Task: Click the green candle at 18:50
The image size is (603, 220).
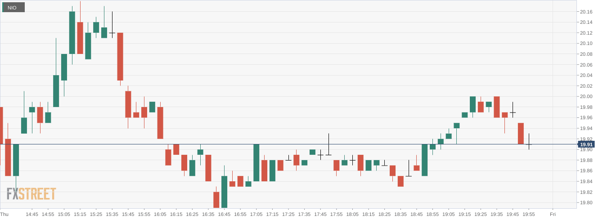Action: coord(424,160)
